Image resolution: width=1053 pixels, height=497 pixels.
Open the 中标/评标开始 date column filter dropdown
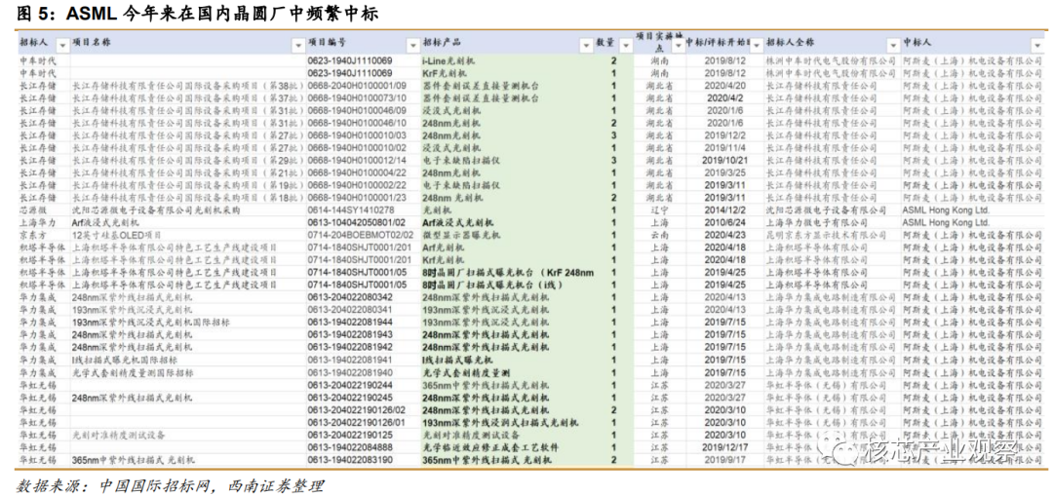point(757,44)
